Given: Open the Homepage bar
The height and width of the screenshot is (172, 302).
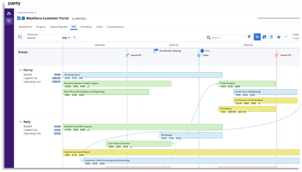Looking at the screenshot, I should click(x=191, y=135).
